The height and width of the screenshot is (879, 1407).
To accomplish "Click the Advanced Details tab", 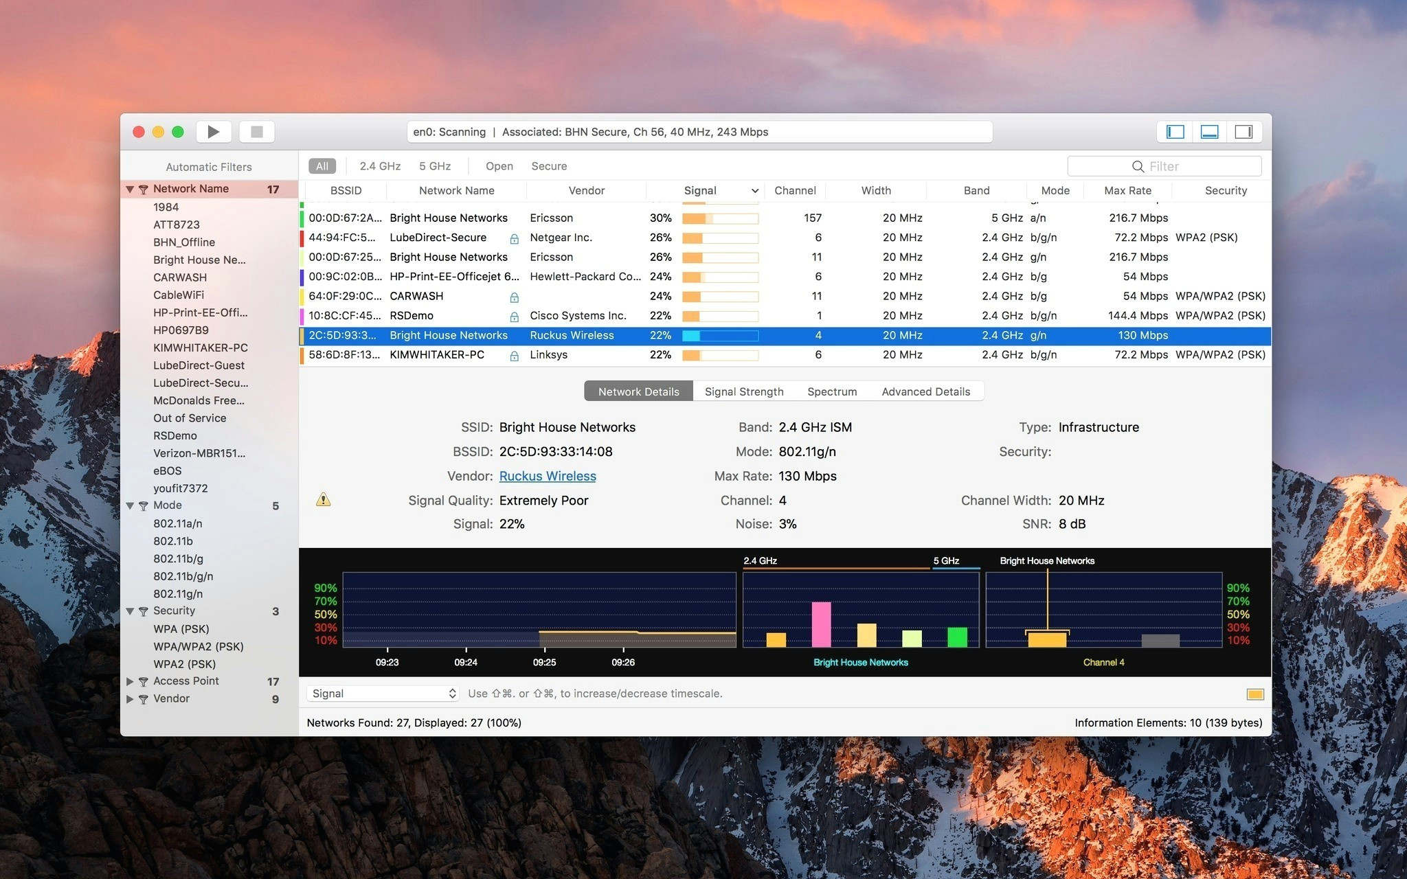I will [x=925, y=391].
